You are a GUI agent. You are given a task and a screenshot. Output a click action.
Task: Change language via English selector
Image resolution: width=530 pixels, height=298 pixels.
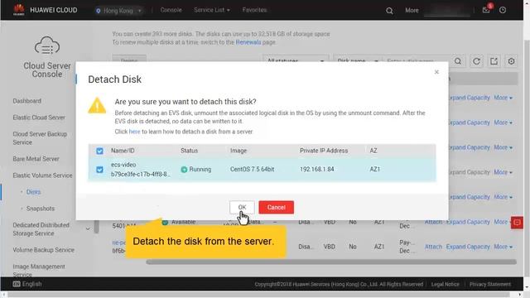27,284
